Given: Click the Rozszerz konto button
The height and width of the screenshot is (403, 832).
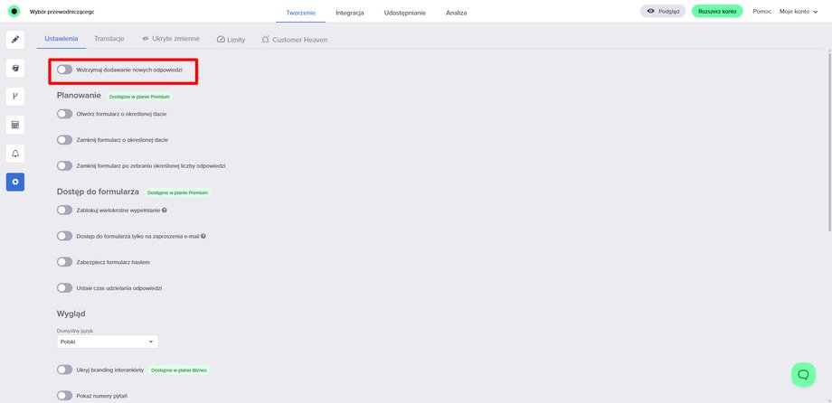Looking at the screenshot, I should tap(717, 12).
